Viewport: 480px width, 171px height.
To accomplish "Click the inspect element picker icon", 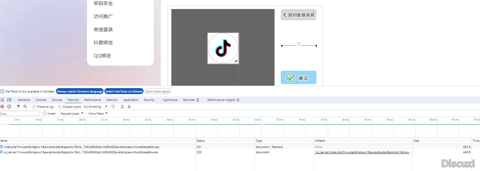I will [3, 100].
